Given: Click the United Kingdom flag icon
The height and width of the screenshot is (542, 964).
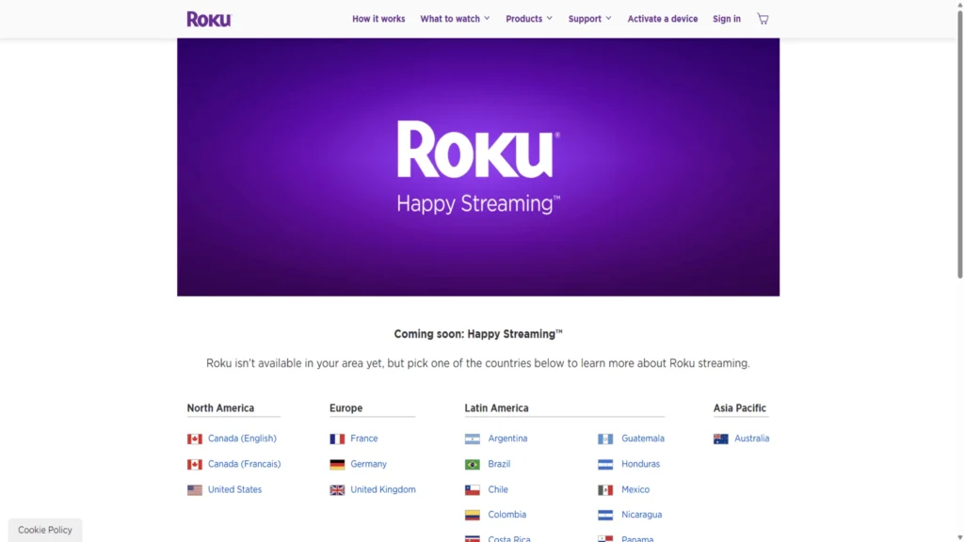Looking at the screenshot, I should click(x=337, y=489).
